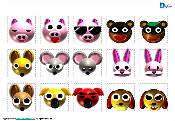Click the 'All rights reserved' text
175x121 pixels.
[44, 119]
